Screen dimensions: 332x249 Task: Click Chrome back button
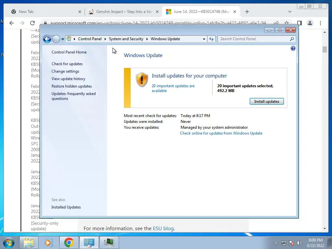point(12,23)
